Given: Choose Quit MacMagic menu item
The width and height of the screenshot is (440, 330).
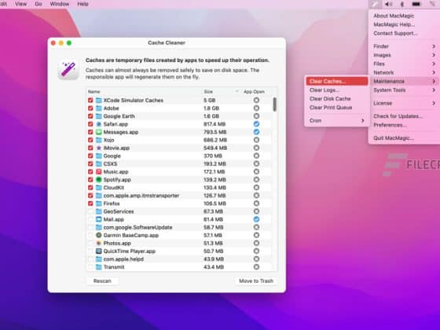Looking at the screenshot, I should pyautogui.click(x=404, y=137).
